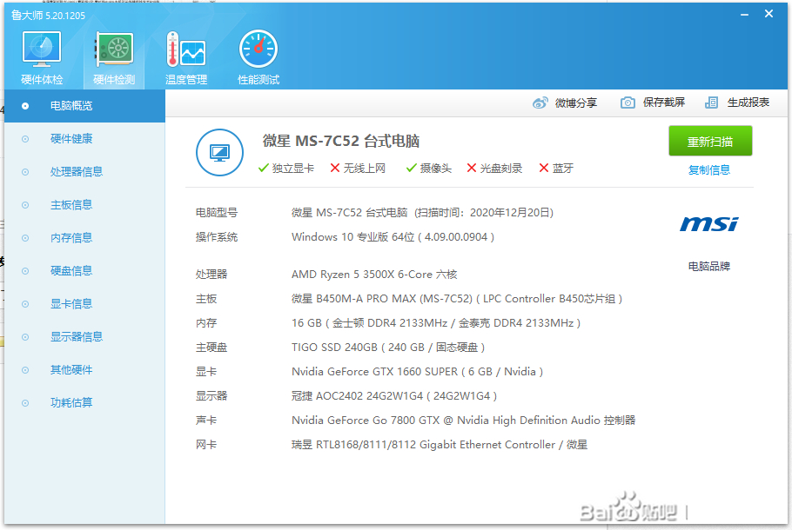Click the report icon for 生成报表
This screenshot has width=792, height=530.
click(x=711, y=103)
